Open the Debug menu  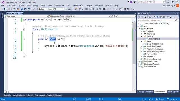point(36,6)
